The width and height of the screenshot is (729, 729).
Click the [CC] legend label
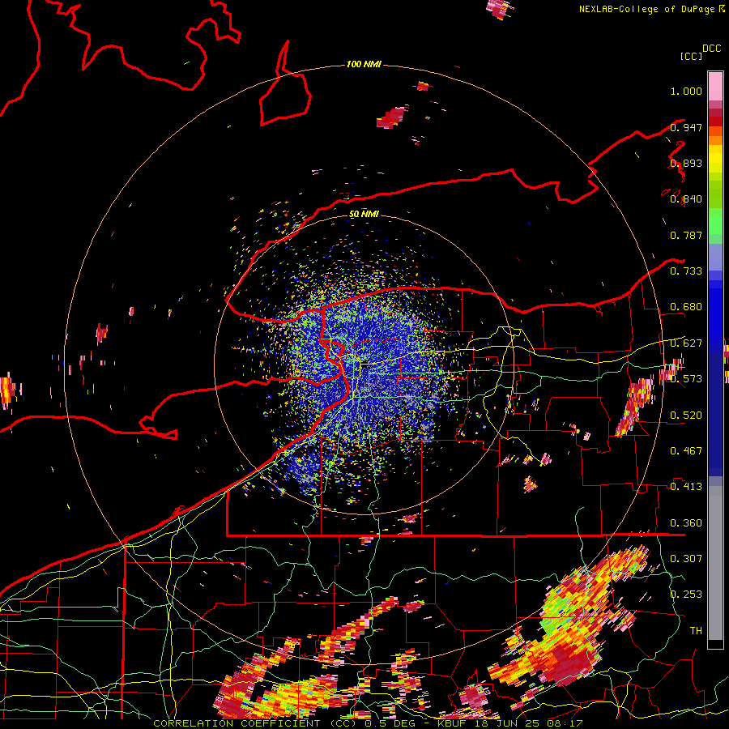point(691,56)
